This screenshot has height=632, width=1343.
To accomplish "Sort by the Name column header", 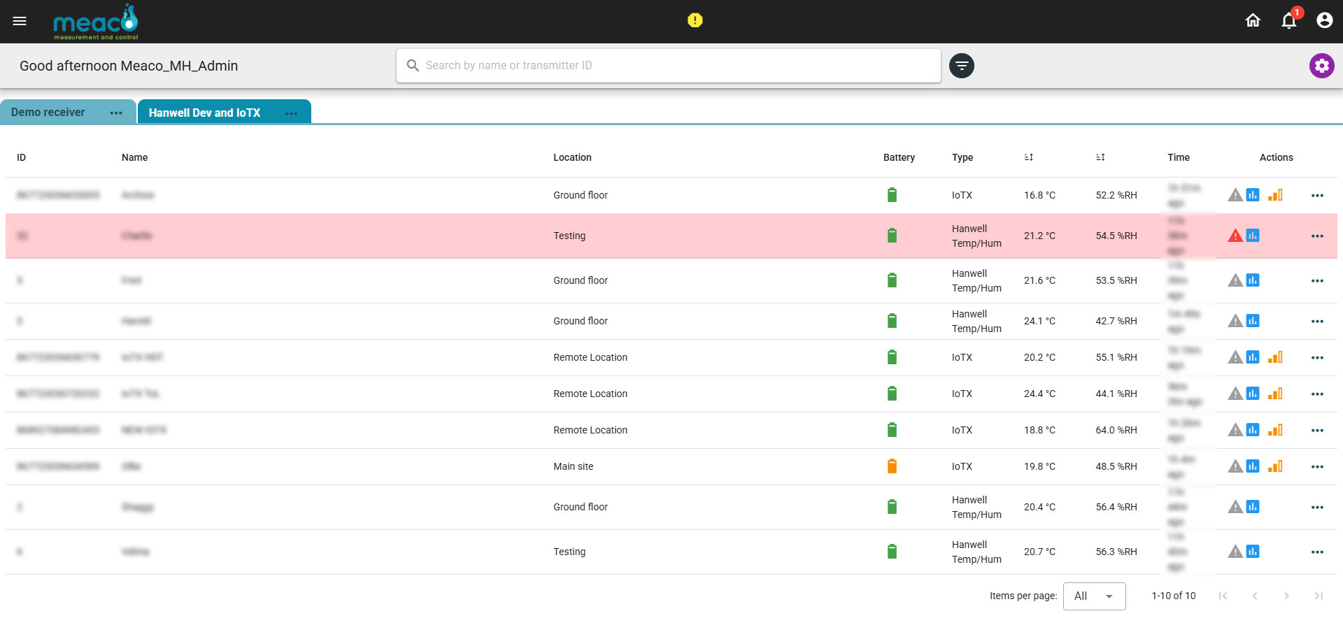I will (x=134, y=157).
